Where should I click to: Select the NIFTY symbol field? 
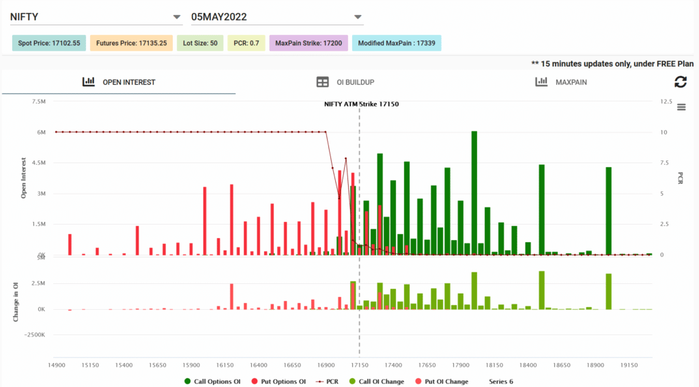(x=96, y=17)
